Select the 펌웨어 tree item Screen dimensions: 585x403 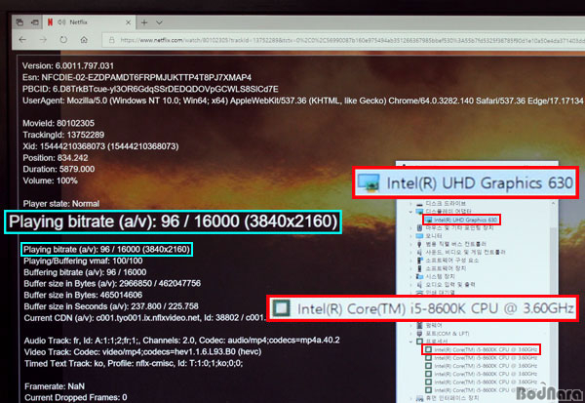click(434, 325)
